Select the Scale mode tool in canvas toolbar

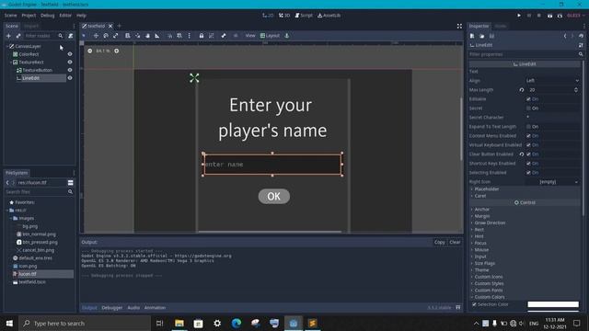tap(116, 36)
